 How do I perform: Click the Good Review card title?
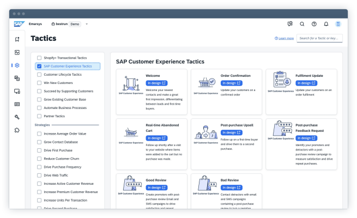point(156,180)
